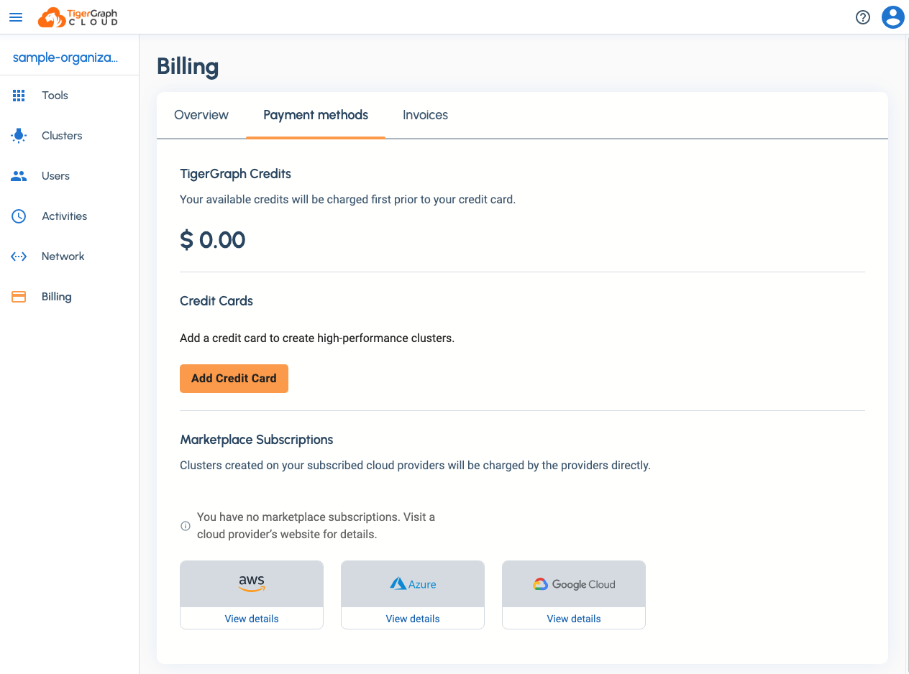Stay on the Payment methods tab

pyautogui.click(x=315, y=115)
